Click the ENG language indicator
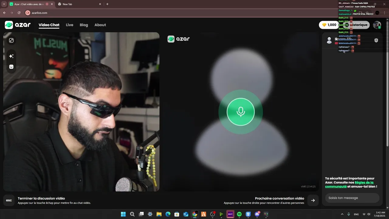The height and width of the screenshot is (219, 389). (x=356, y=214)
